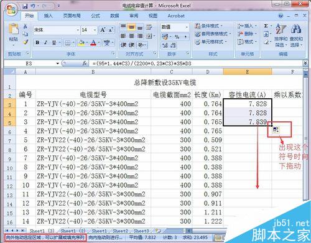Select row 7 header
The width and height of the screenshot is (311, 243).
click(9, 140)
